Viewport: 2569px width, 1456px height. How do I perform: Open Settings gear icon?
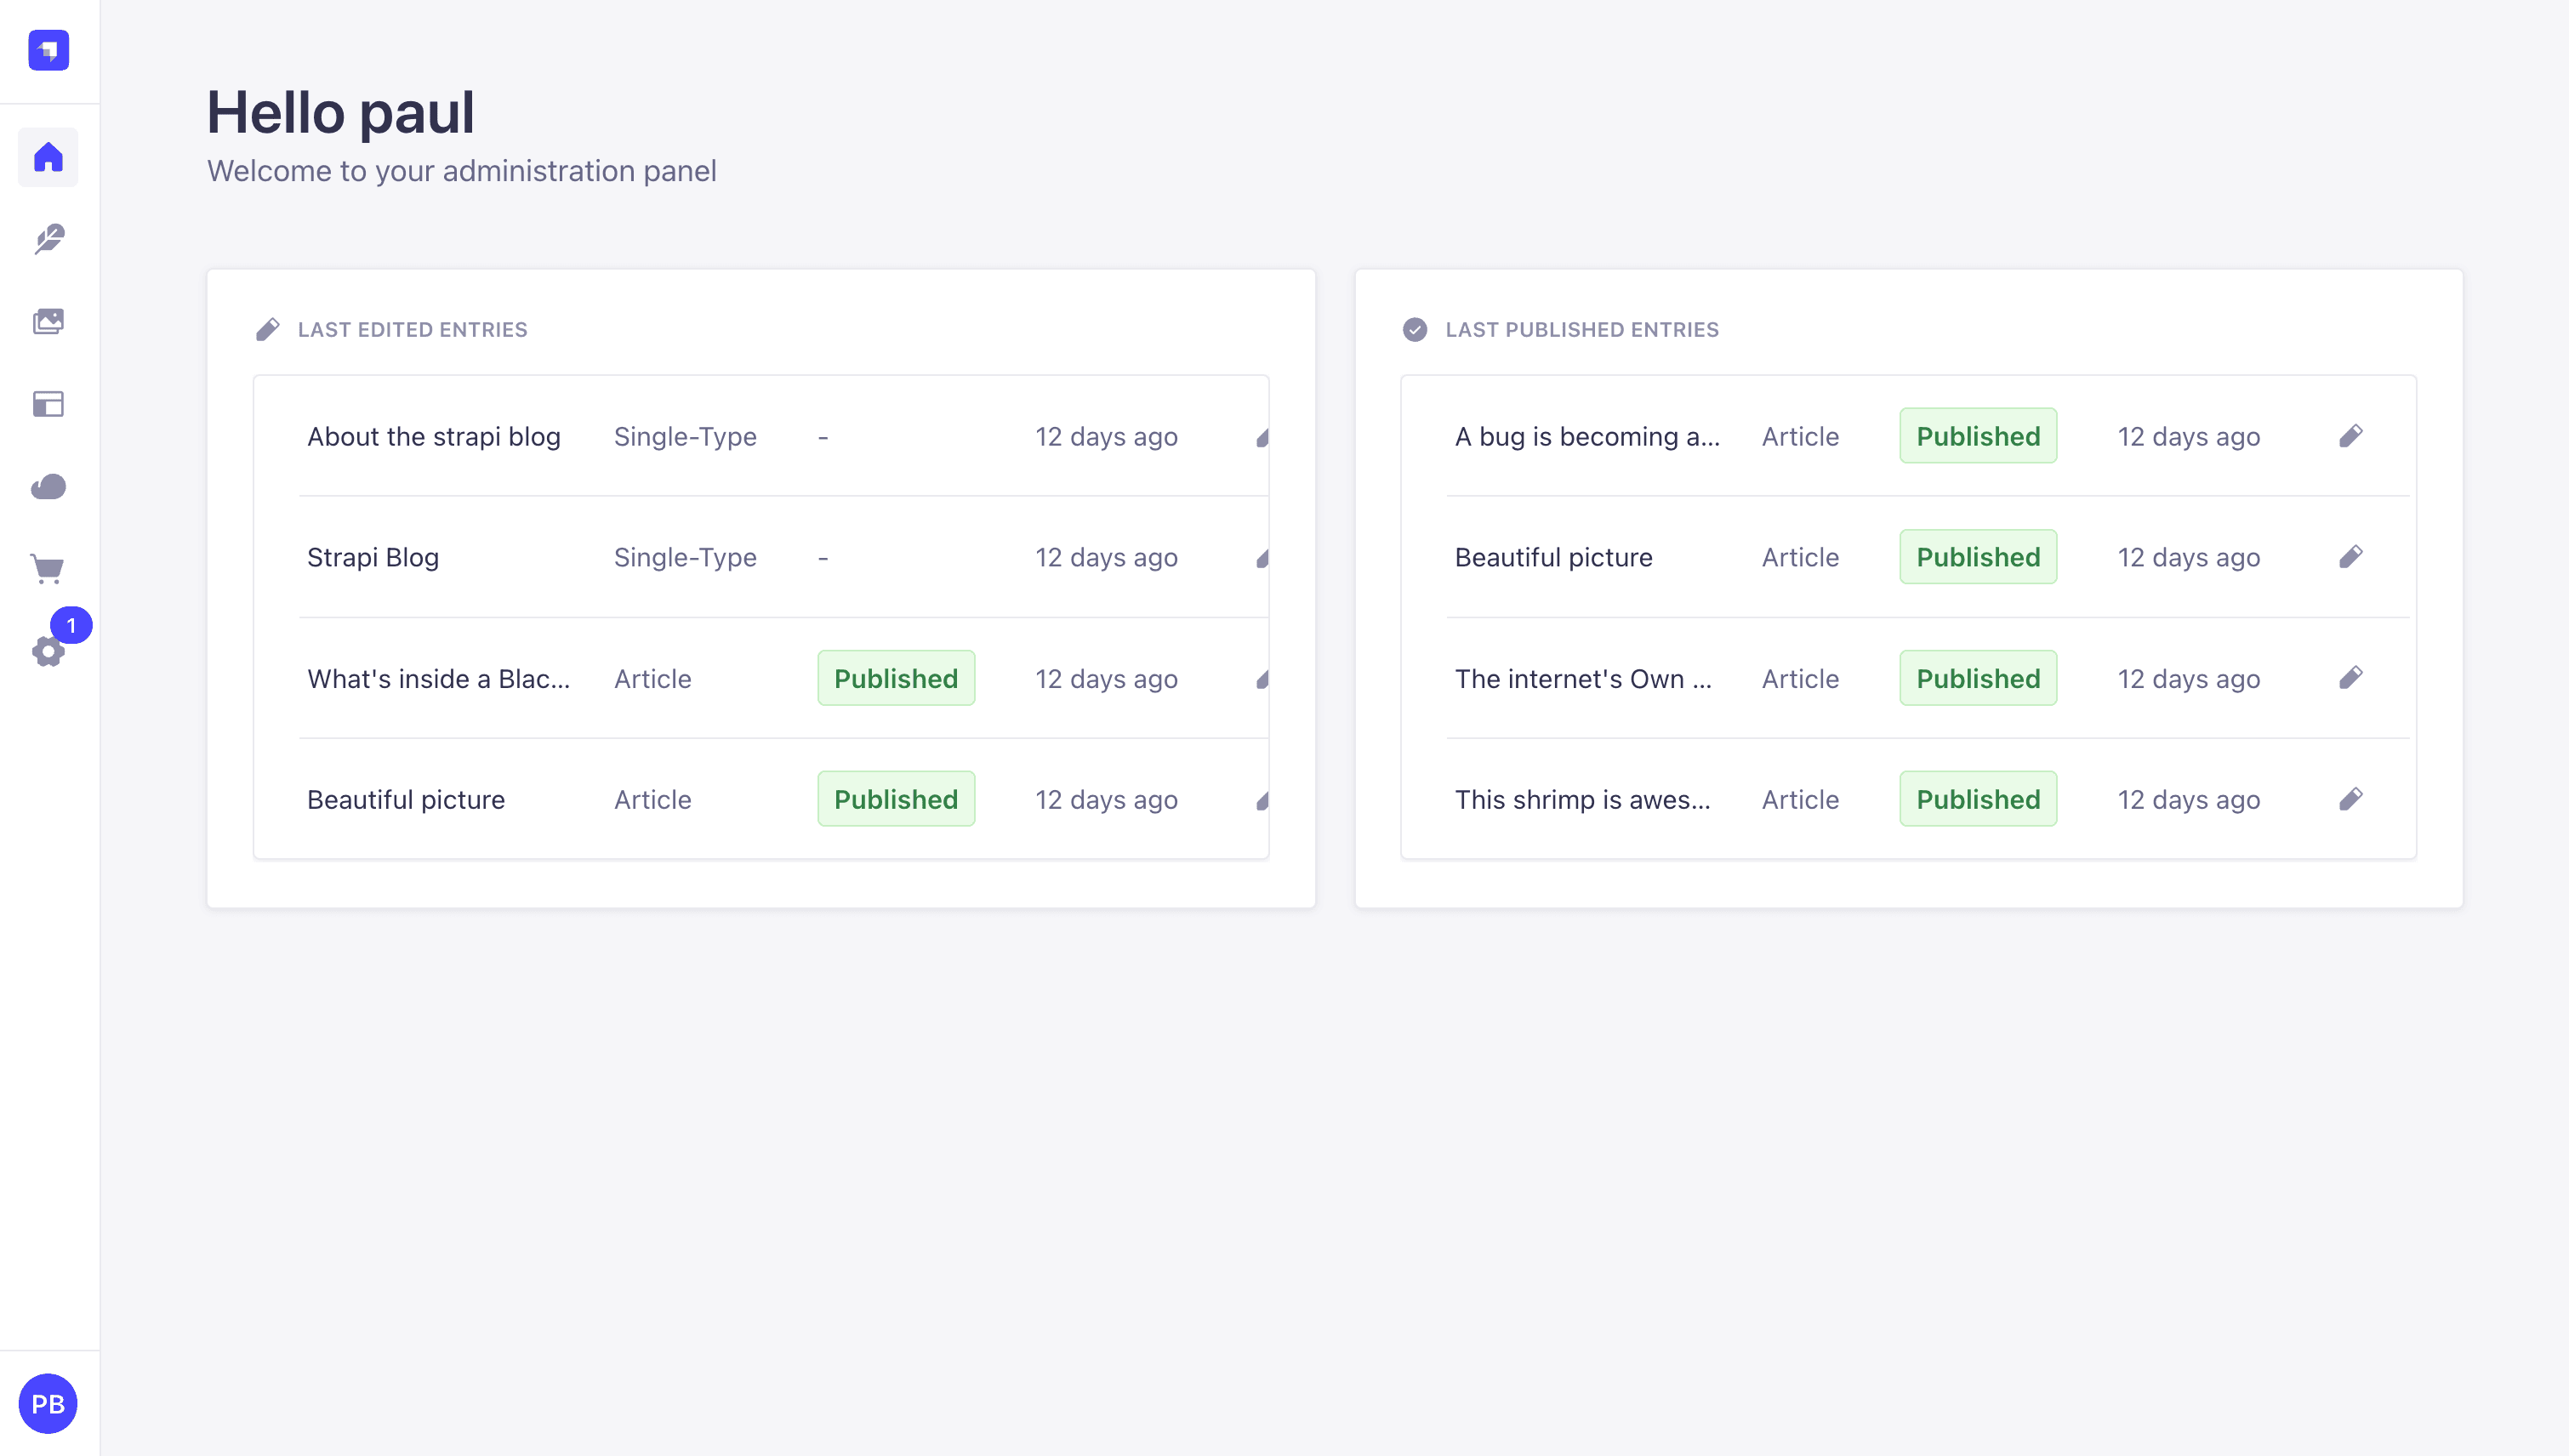(48, 652)
